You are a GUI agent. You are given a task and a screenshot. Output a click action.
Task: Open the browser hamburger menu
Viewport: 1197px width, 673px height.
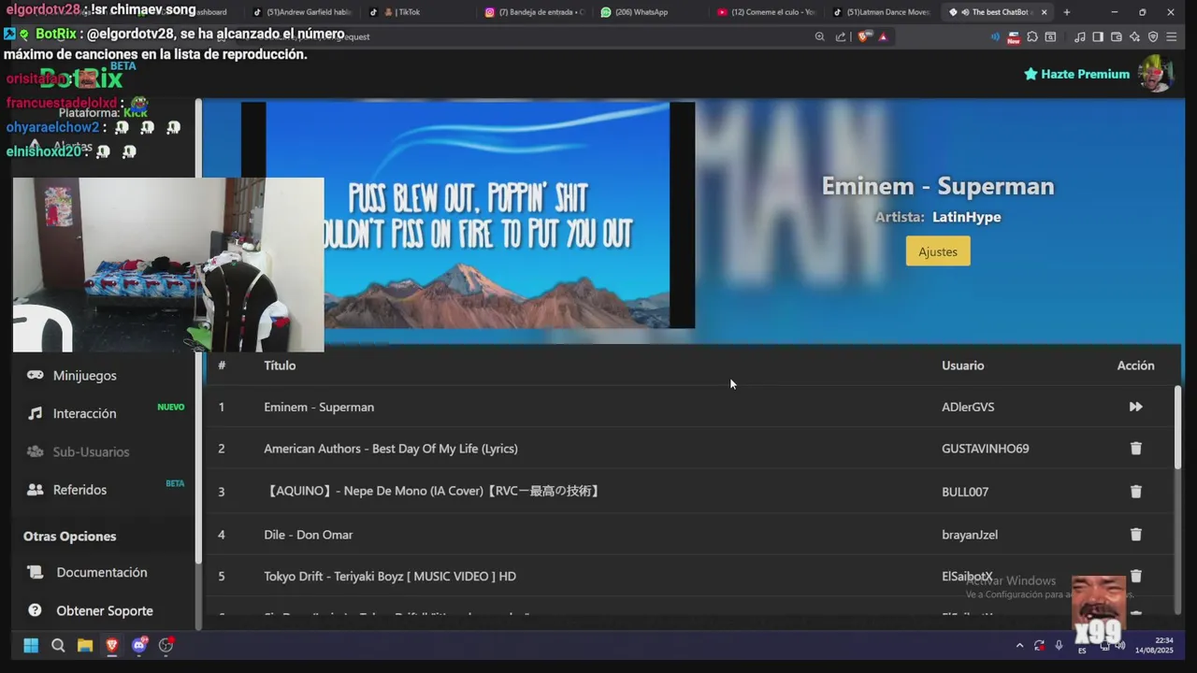click(1171, 36)
